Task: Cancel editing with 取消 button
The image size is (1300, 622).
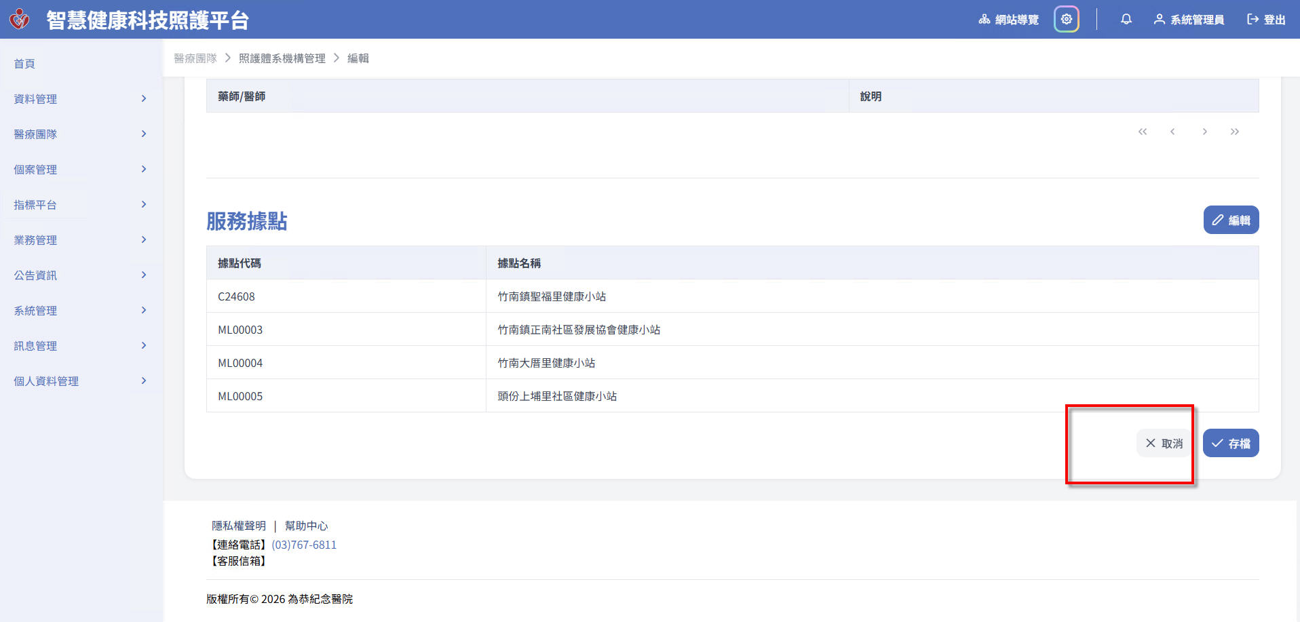Action: [1164, 443]
